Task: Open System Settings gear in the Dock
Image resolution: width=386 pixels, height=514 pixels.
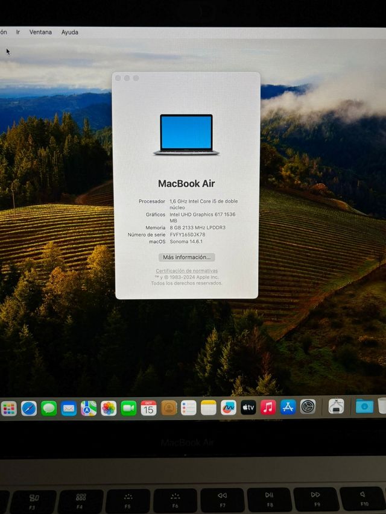Action: [308, 407]
